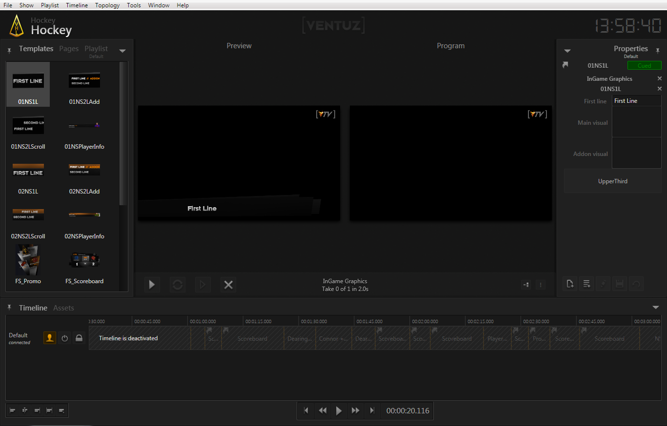The image size is (667, 426).
Task: Open the Timeline panel dropdown arrow
Action: coord(655,308)
